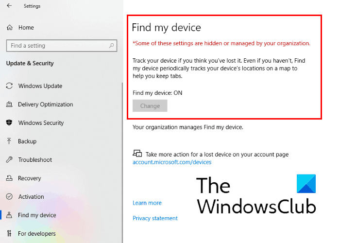Click the Home house icon
Image resolution: width=340 pixels, height=243 pixels.
[x=10, y=28]
